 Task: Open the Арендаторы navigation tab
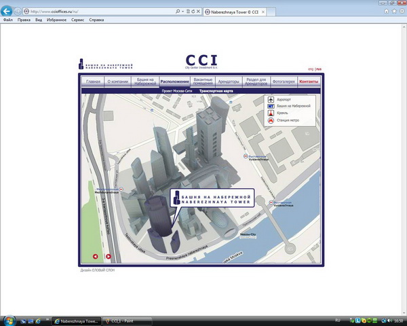click(229, 81)
